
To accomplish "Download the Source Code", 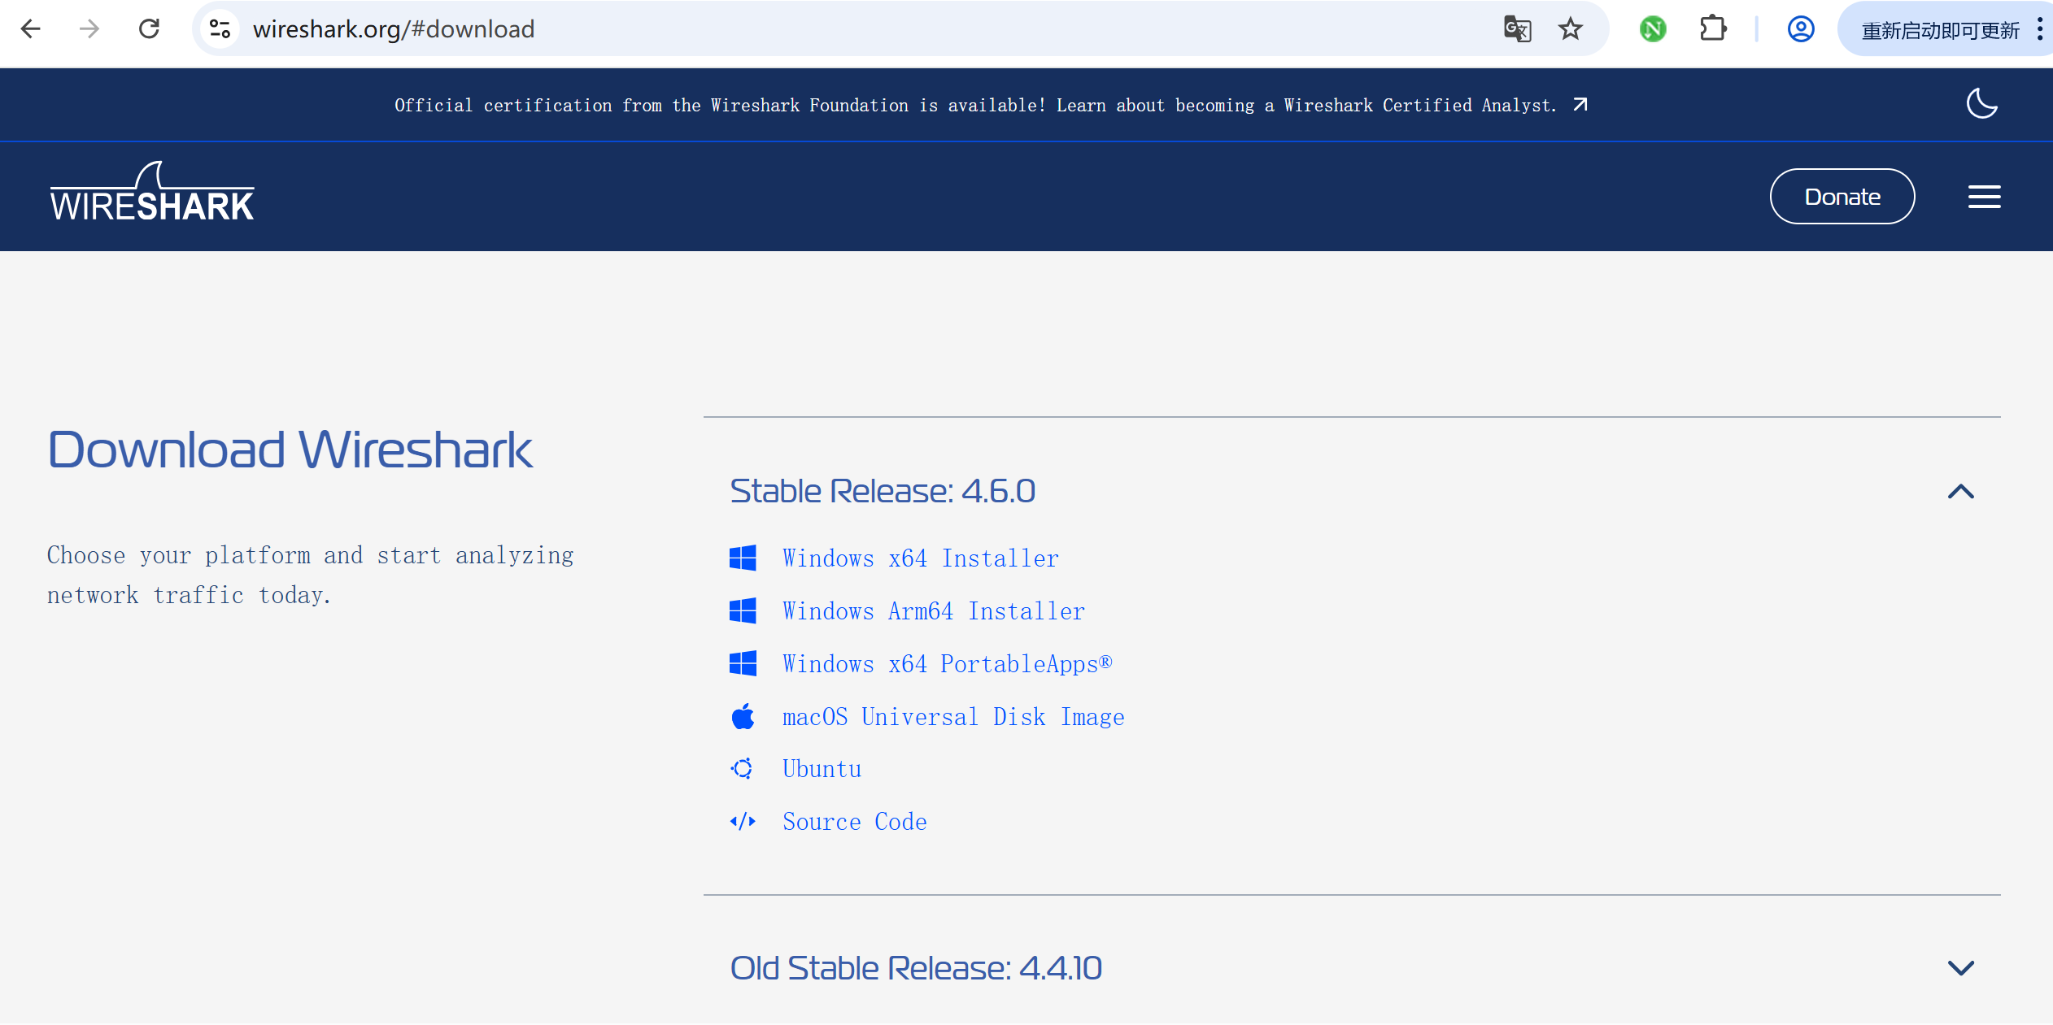I will point(855,822).
